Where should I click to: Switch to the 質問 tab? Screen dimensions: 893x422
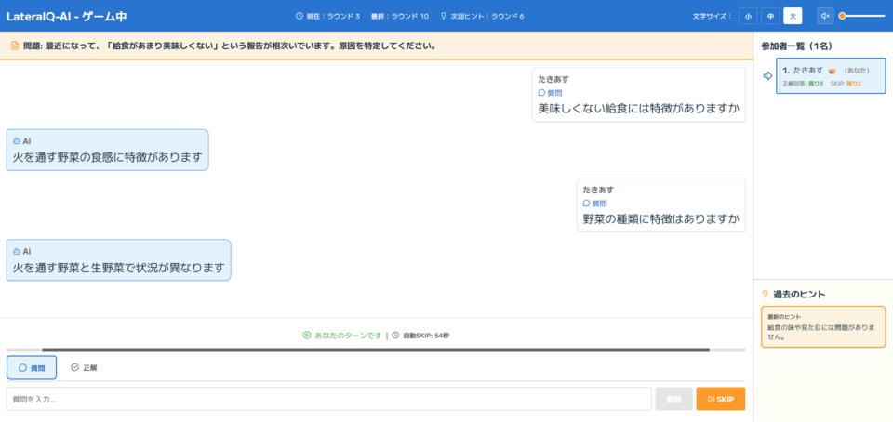[x=32, y=368]
